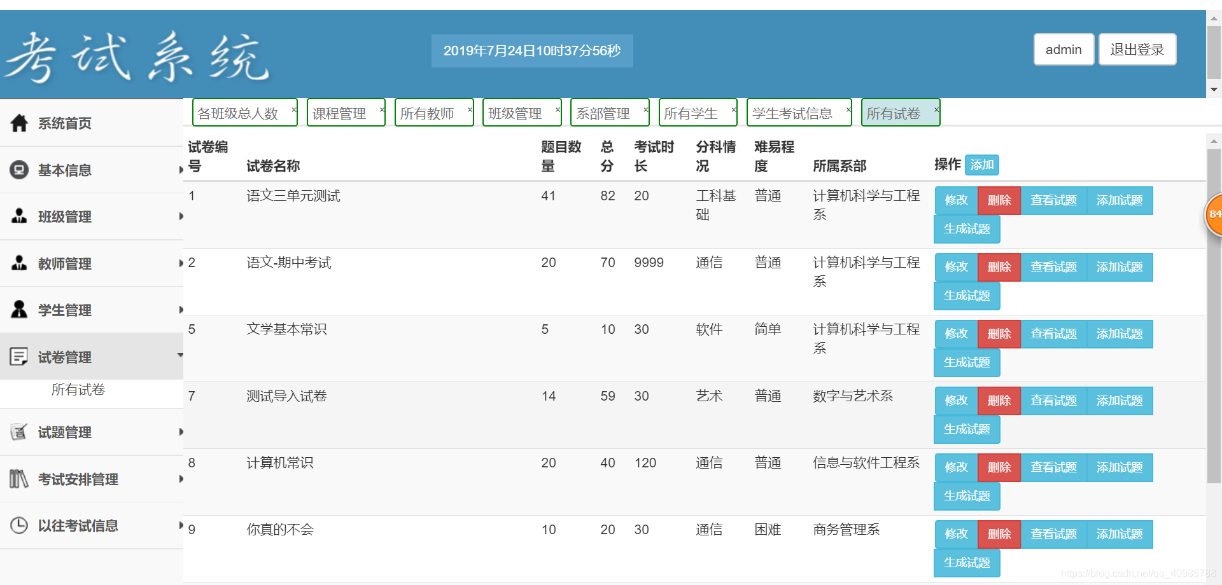The width and height of the screenshot is (1222, 585).
Task: Click 删除 for 文学基本常识
Action: (999, 334)
